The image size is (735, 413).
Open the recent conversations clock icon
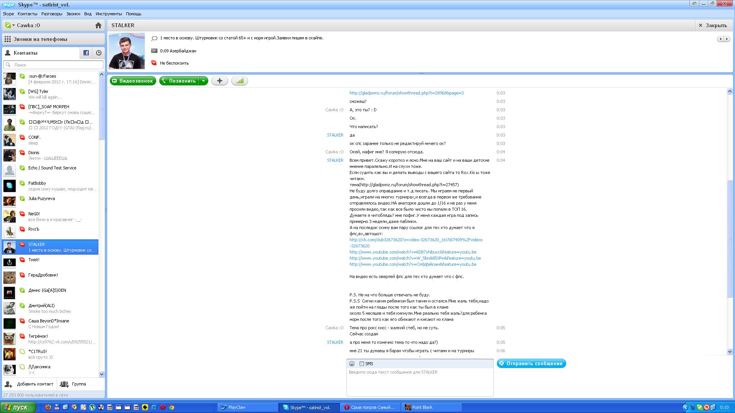[99, 53]
